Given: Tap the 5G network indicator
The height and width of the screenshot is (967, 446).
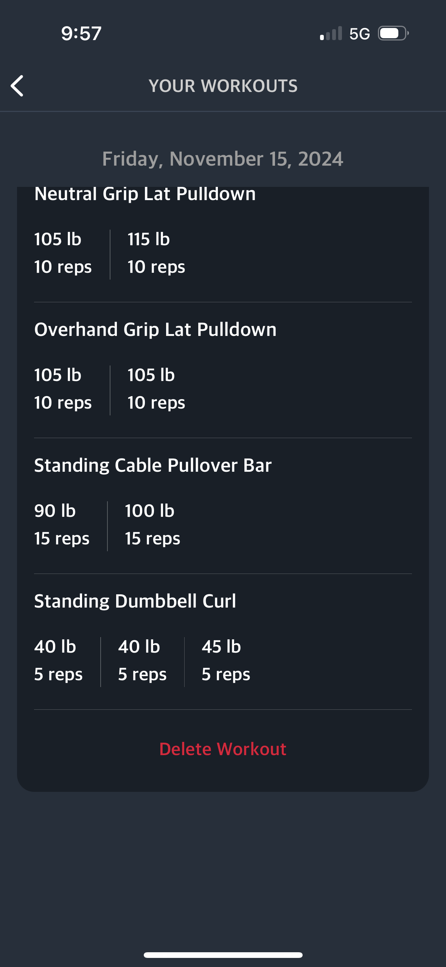Looking at the screenshot, I should point(359,34).
